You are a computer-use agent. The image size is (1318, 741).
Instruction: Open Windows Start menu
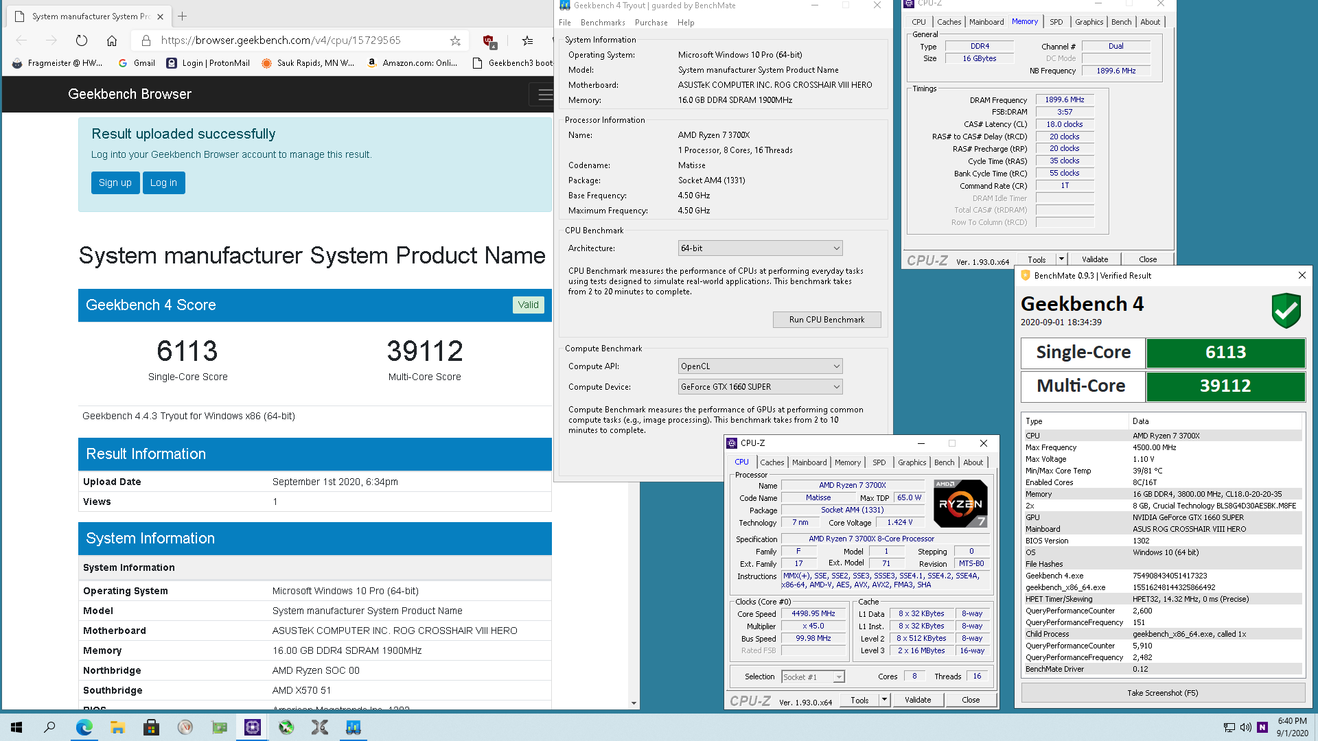[16, 727]
